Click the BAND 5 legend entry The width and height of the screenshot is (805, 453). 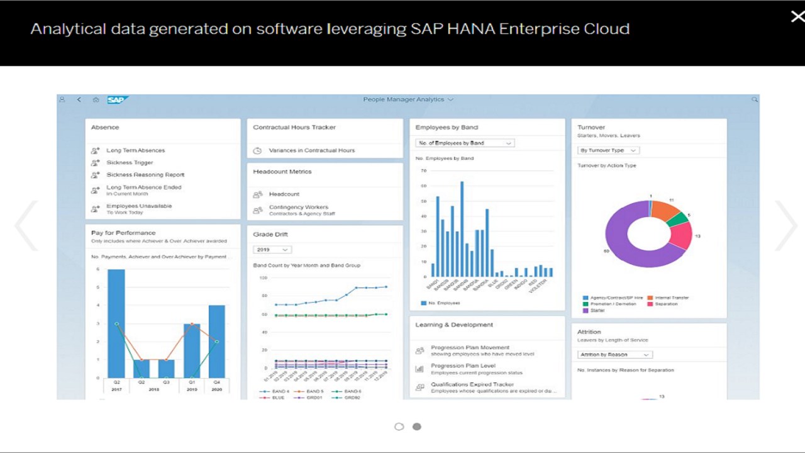coord(310,391)
